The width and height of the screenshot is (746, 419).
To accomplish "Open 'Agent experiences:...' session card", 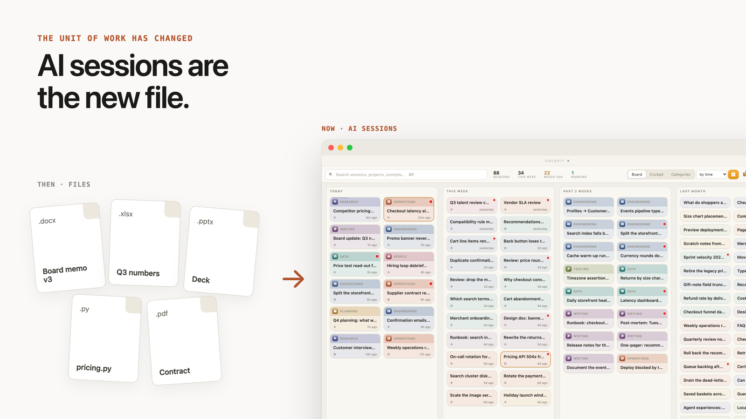I will [705, 407].
